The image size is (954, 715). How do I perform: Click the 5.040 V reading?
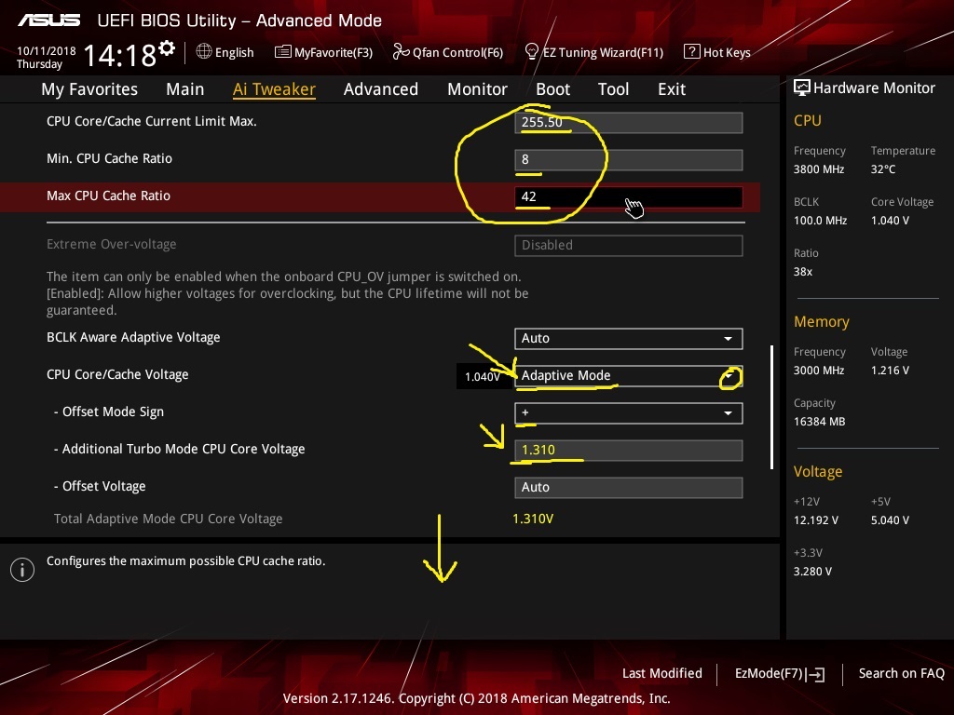point(890,520)
